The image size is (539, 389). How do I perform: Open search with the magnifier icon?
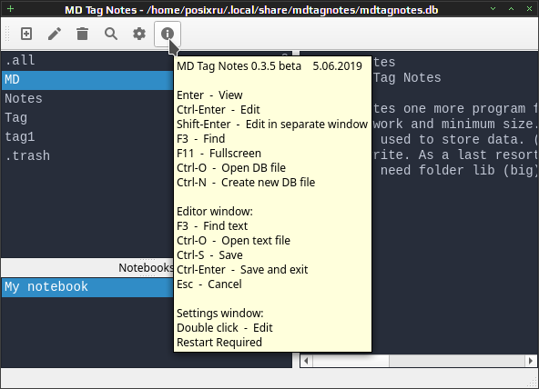pyautogui.click(x=111, y=34)
